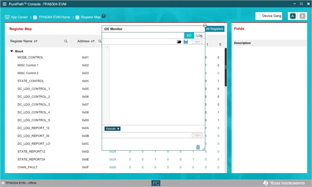This screenshot has height=187, width=312.
Task: Save script with floppy disk icon
Action: [x=186, y=42]
